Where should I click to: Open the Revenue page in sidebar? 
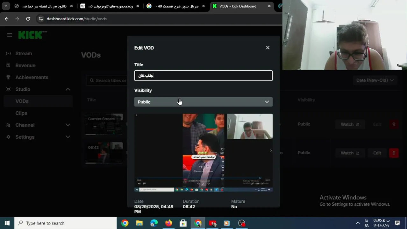click(x=25, y=66)
